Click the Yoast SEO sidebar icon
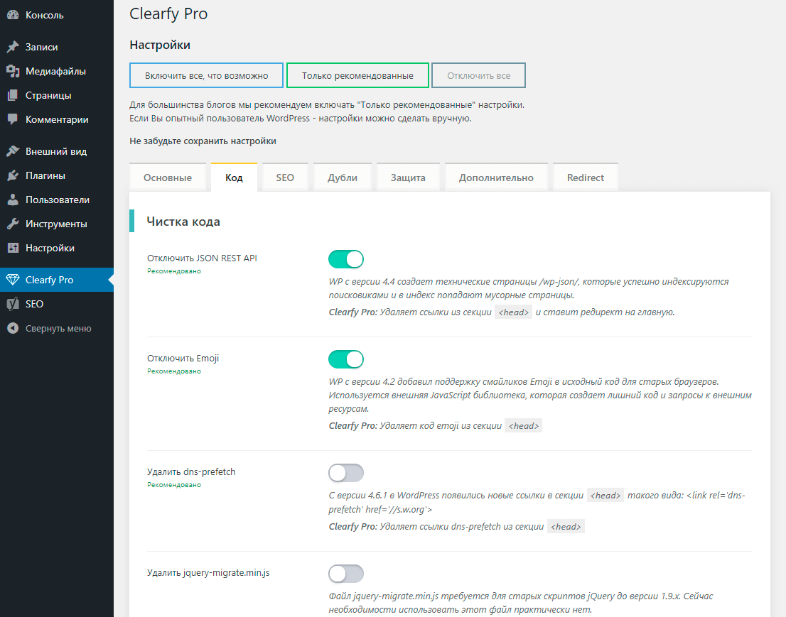786x617 pixels. (x=13, y=304)
